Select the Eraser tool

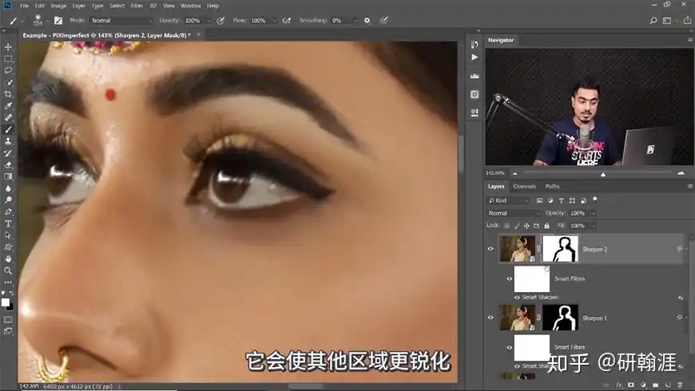click(x=8, y=164)
